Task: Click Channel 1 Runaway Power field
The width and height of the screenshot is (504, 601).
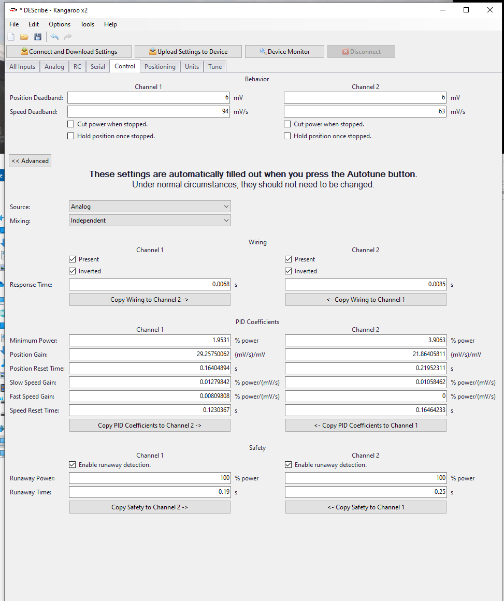Action: click(150, 478)
